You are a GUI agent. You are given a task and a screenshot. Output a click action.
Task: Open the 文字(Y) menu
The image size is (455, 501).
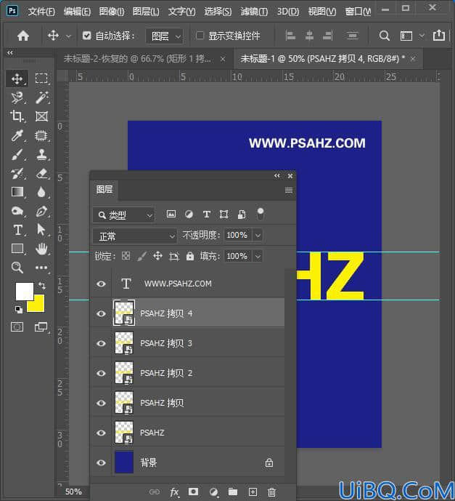[x=181, y=12]
